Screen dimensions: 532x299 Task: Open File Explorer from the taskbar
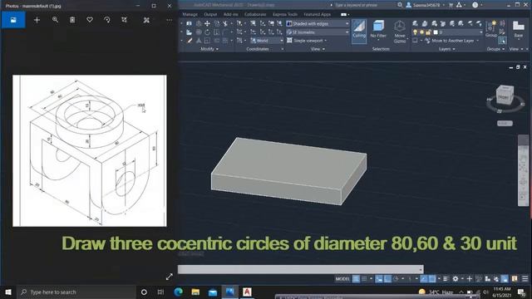point(195,292)
